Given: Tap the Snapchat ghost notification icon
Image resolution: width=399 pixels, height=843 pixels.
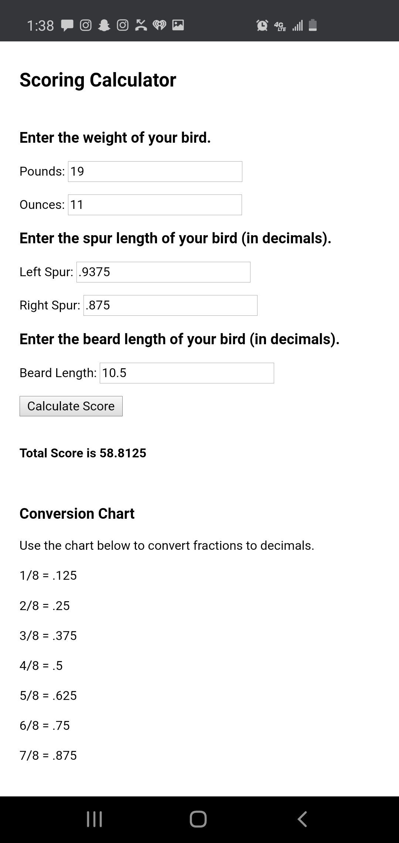Looking at the screenshot, I should 104,26.
